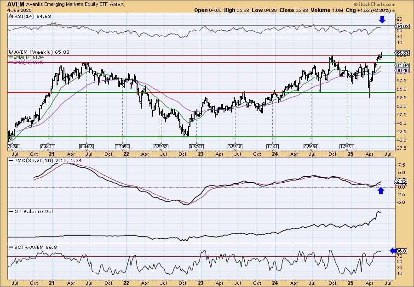The width and height of the screenshot is (414, 287).
Task: Click the 0.5694 cycle label
Action: 311,146
